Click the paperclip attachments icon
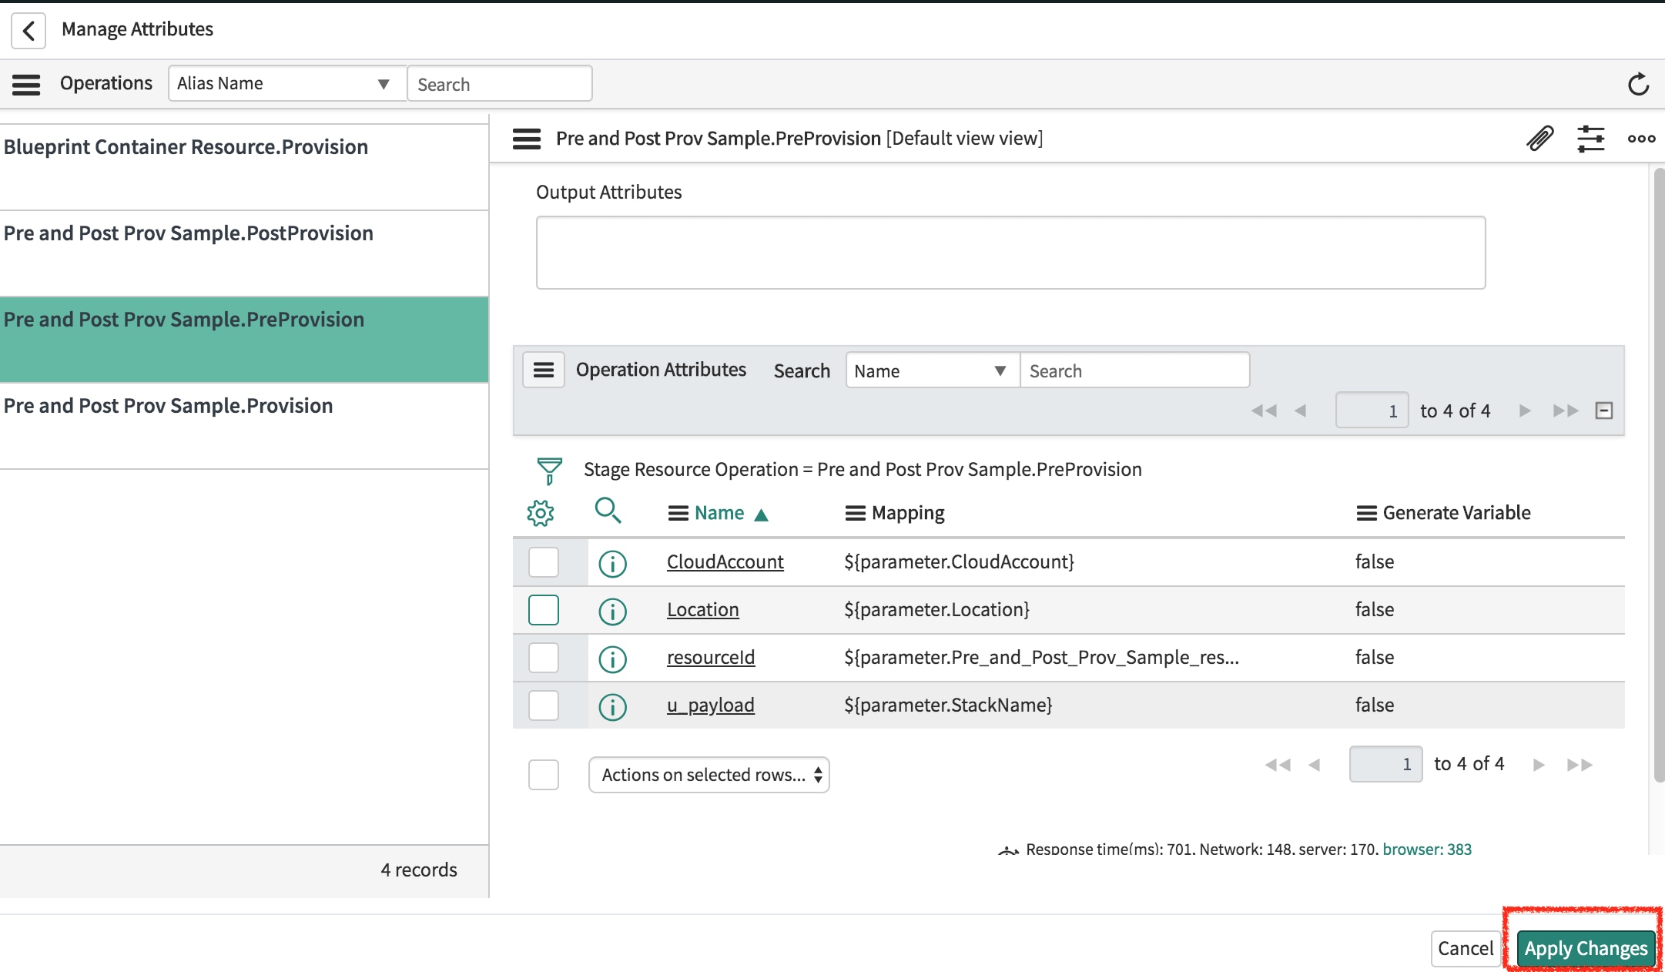The height and width of the screenshot is (972, 1665). [x=1539, y=139]
